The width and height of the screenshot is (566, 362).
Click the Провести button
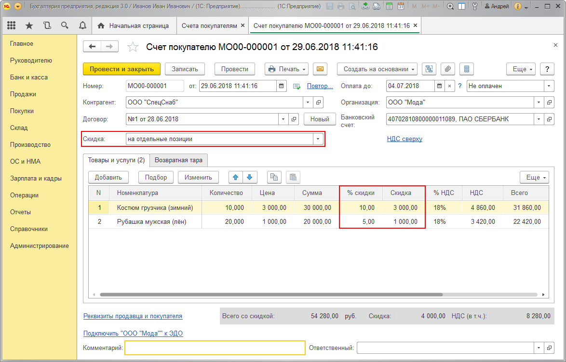(235, 69)
